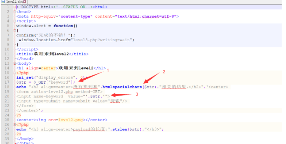The height and width of the screenshot is (144, 286).
Task: Click the function keyword on line 5
Action: coord(63,26)
